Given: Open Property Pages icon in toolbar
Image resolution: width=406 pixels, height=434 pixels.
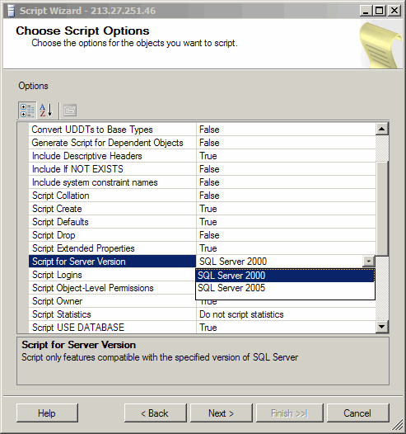Looking at the screenshot, I should pos(70,111).
